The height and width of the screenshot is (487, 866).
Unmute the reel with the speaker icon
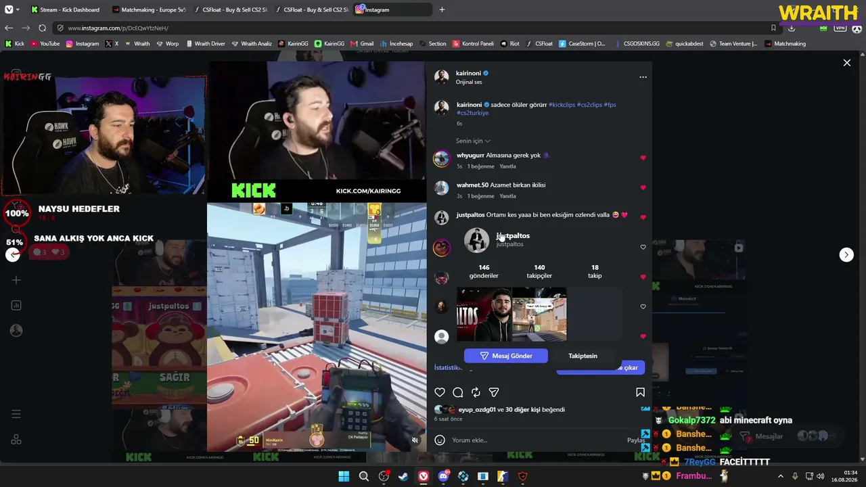click(415, 440)
